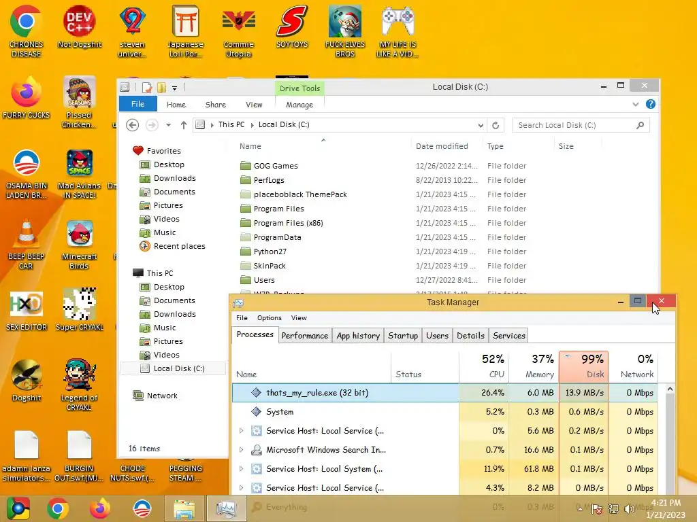Click the thats_my_rule.exe process icon
The width and height of the screenshot is (697, 522).
point(256,392)
